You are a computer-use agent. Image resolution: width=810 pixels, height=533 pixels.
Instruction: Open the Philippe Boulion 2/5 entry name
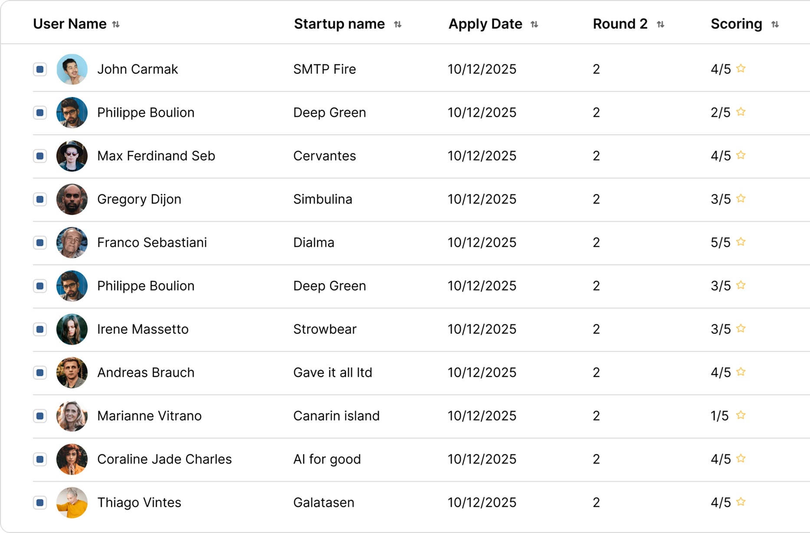click(x=146, y=113)
